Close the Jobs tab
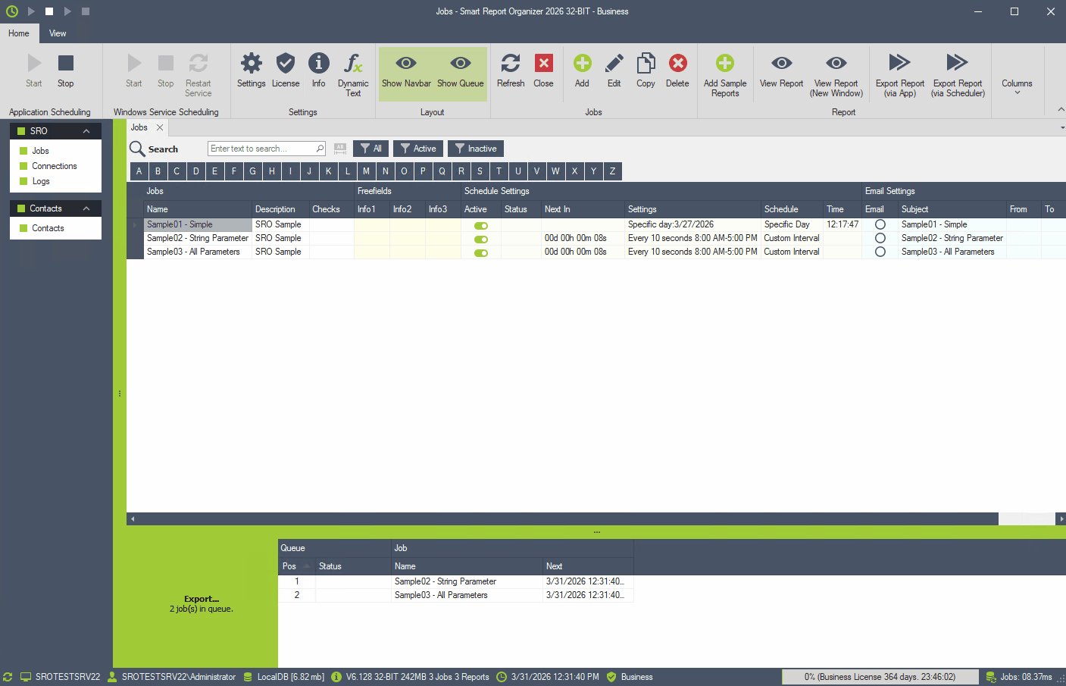The width and height of the screenshot is (1066, 686). click(158, 127)
